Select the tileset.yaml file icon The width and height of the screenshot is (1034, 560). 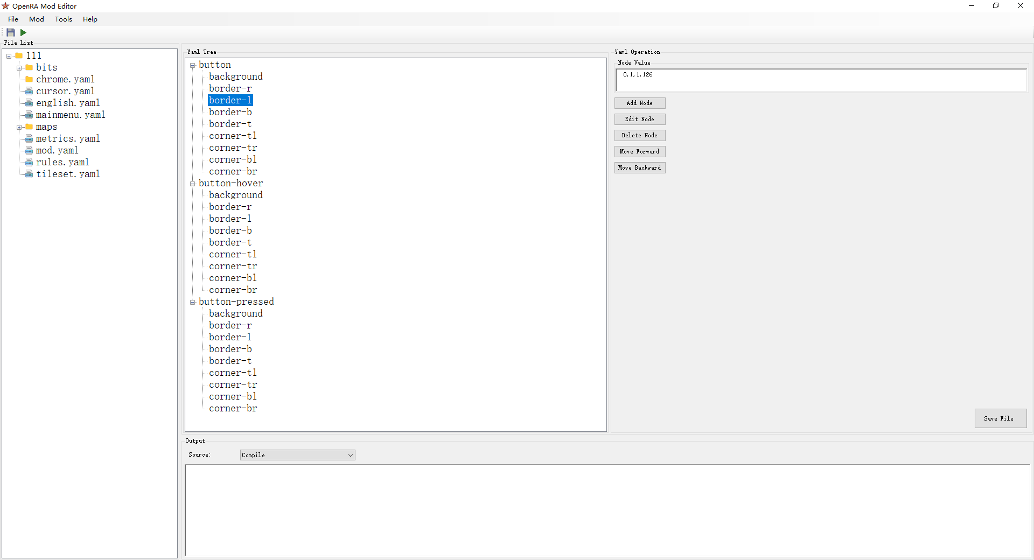tap(30, 174)
